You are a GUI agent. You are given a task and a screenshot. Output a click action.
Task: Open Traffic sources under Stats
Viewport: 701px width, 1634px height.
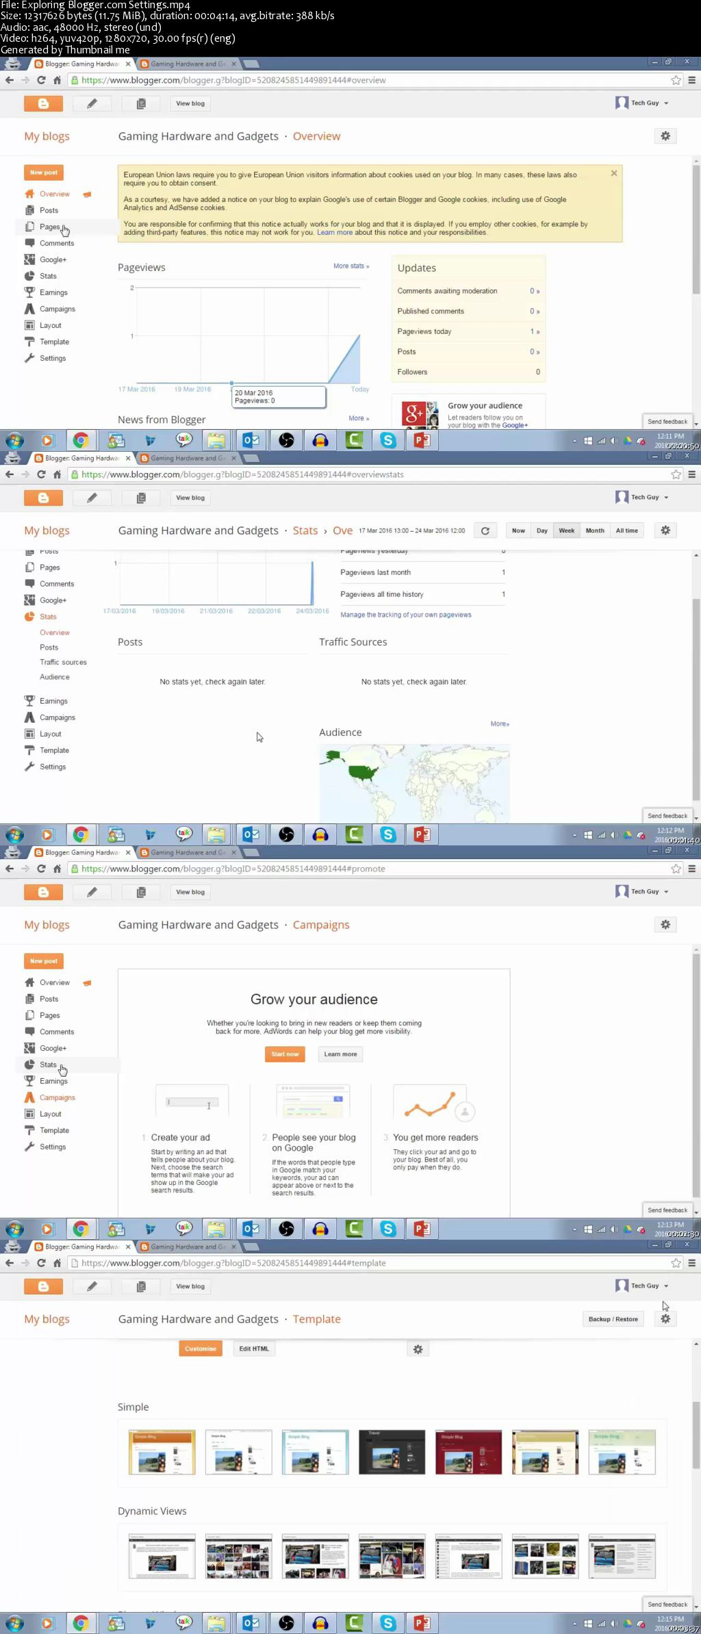[x=63, y=662]
